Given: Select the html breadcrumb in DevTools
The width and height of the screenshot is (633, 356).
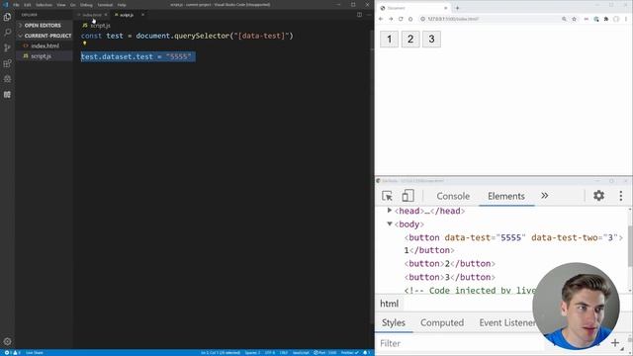Looking at the screenshot, I should pyautogui.click(x=389, y=304).
